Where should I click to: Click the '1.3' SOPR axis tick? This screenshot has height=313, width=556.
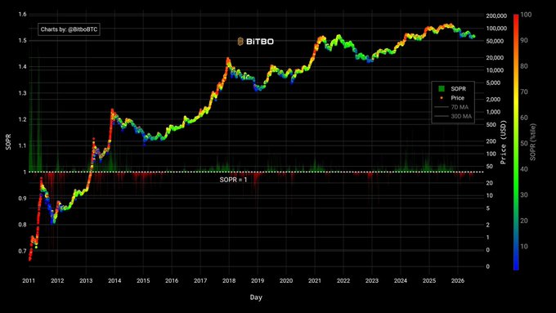22,93
